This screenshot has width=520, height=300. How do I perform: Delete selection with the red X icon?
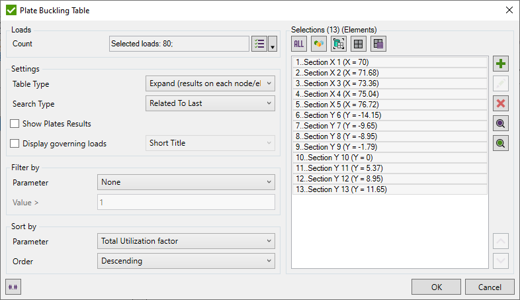501,103
